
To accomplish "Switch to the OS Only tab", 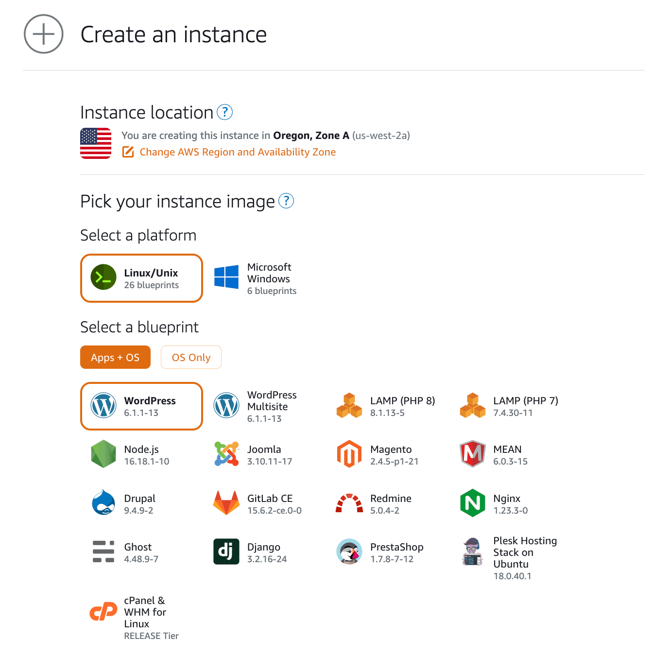I will [191, 357].
